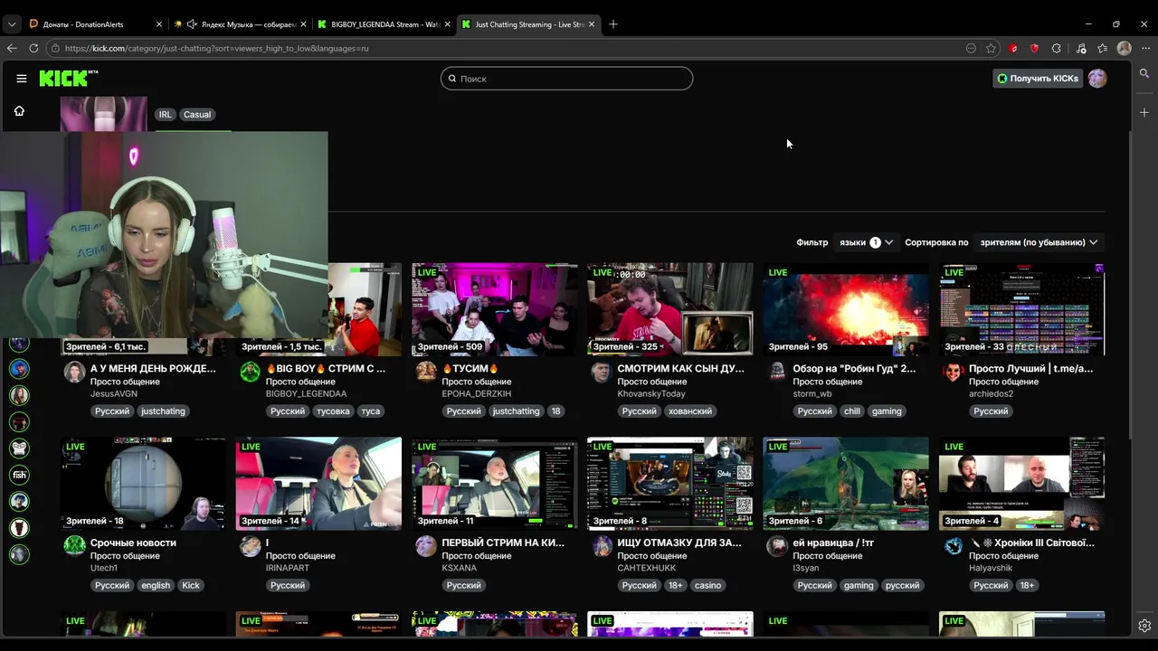This screenshot has width=1158, height=651.
Task: Open the fish channel in sidebar
Action: 19,475
